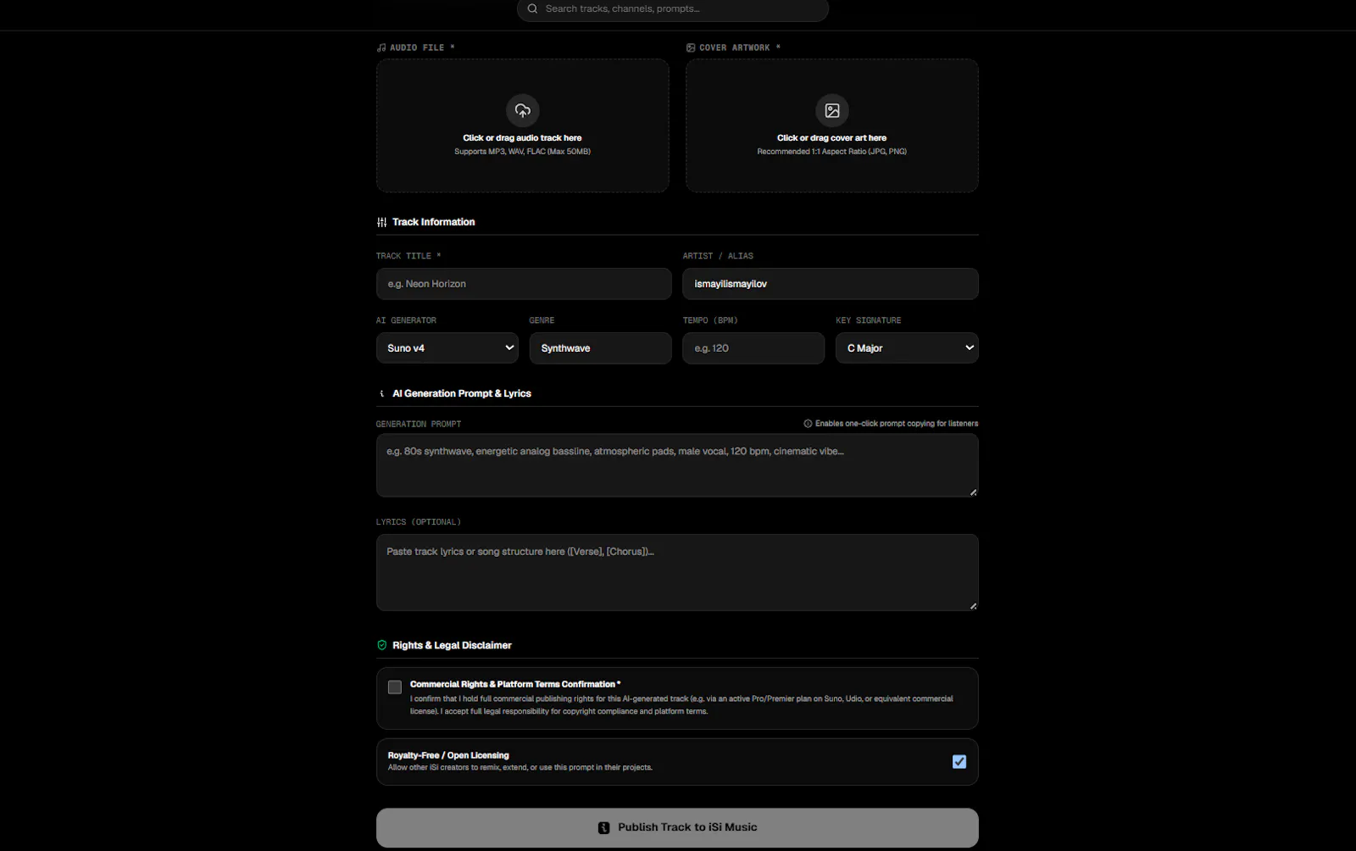This screenshot has height=851, width=1356.
Task: Check the Commercial Rights confirmation checkbox
Action: pyautogui.click(x=395, y=687)
